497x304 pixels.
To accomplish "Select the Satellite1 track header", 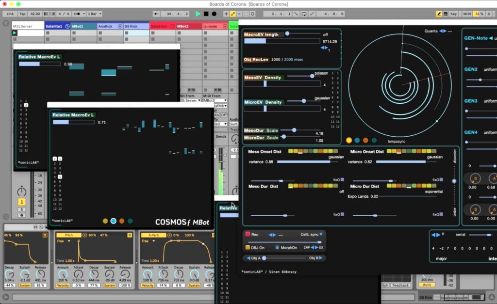I will 54,26.
